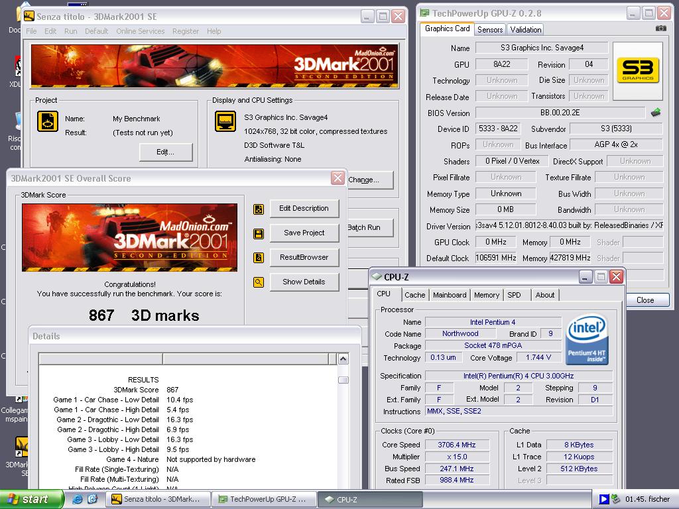Click the 867 3D marks score text

coord(144,315)
